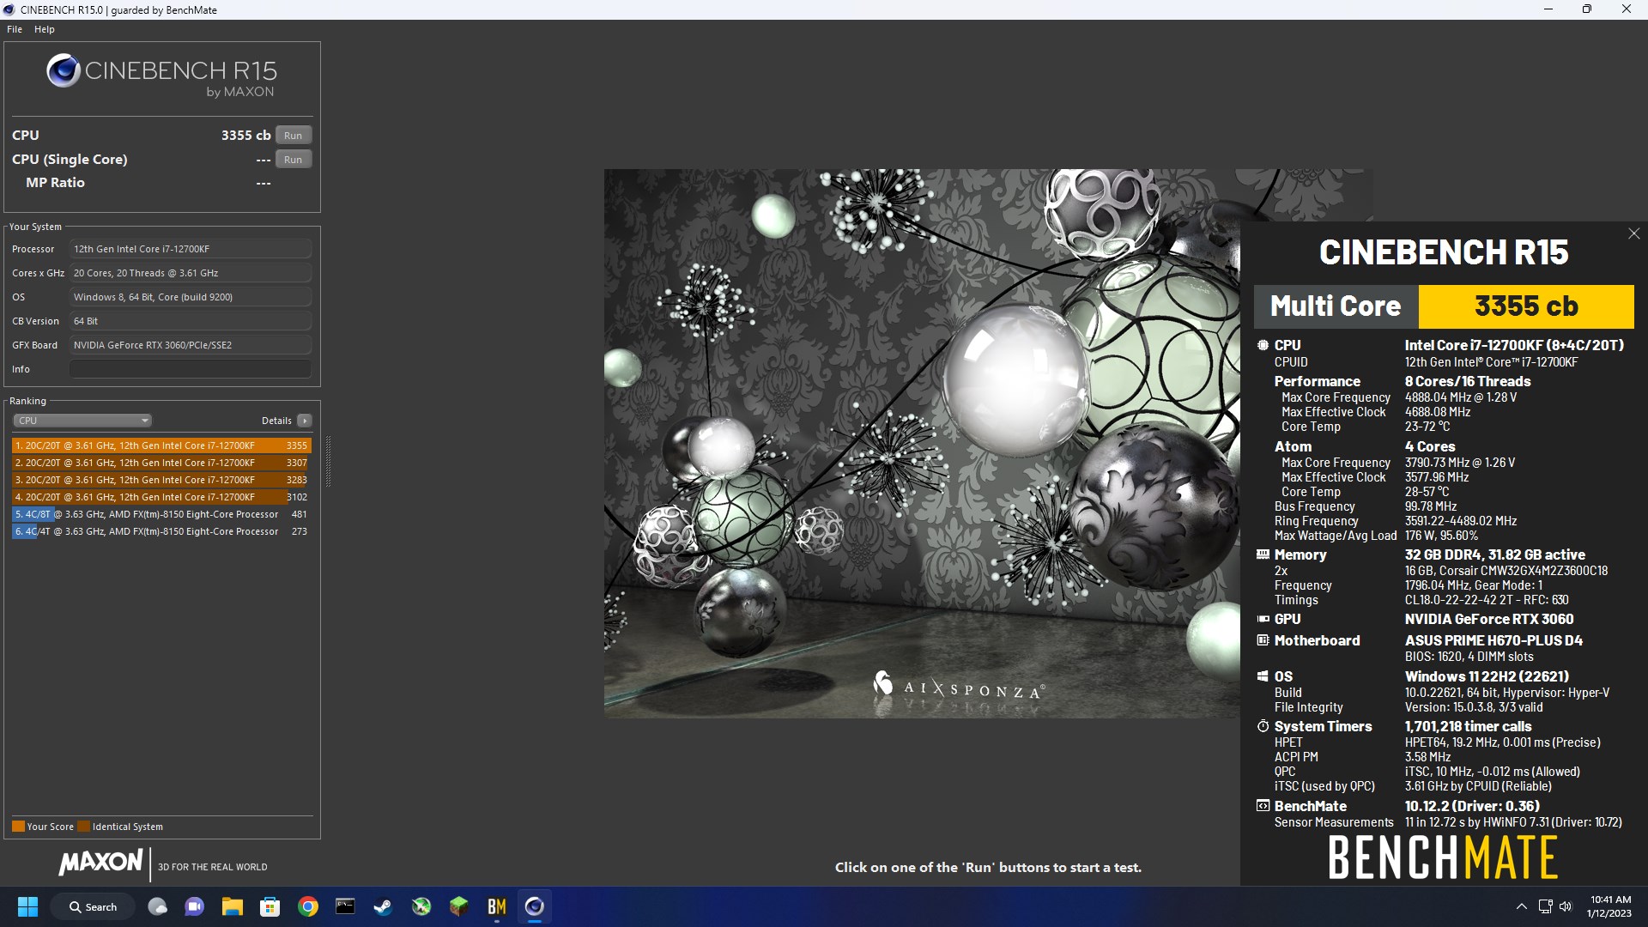Click the CPU chip icon in BenchMate panel
Image resolution: width=1648 pixels, height=927 pixels.
1263,345
